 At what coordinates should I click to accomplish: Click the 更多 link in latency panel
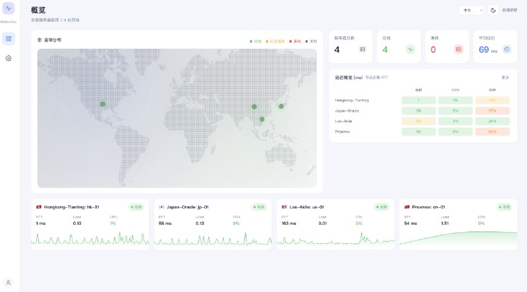click(505, 78)
